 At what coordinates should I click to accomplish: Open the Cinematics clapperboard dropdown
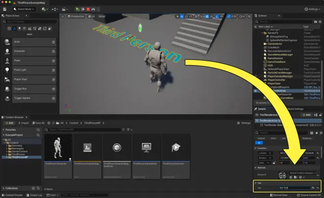coord(65,9)
